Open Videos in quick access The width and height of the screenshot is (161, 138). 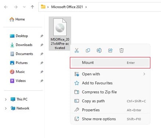coord(18,81)
